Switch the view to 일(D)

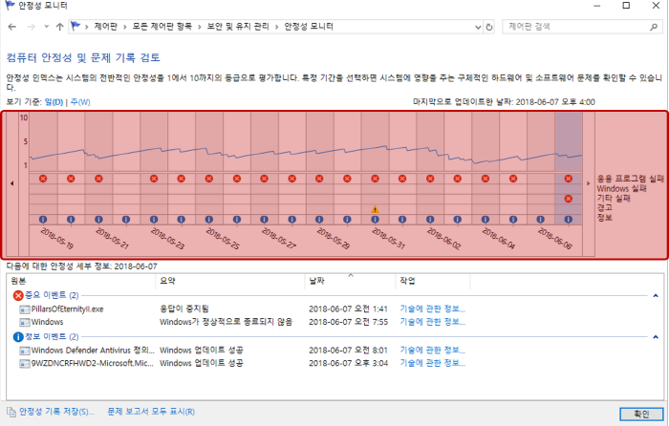(54, 102)
